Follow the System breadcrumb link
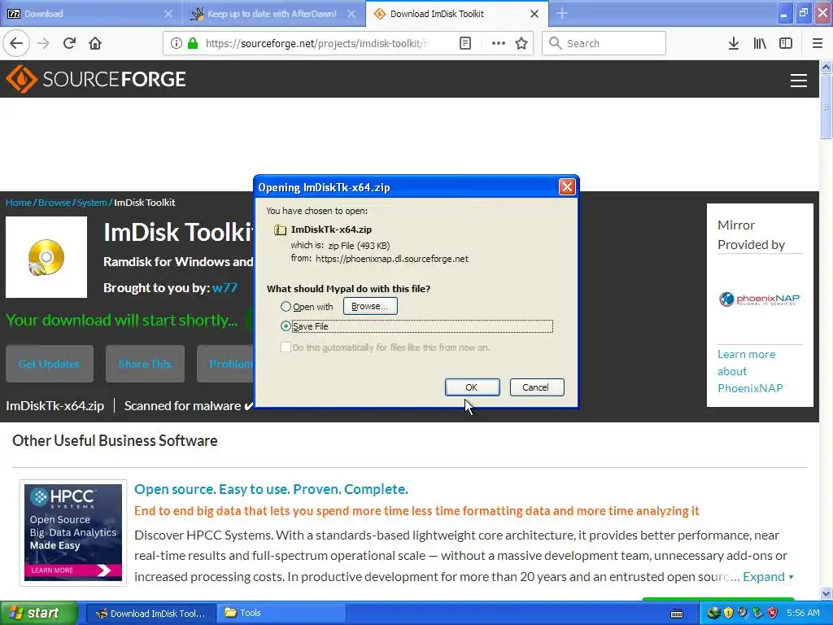Viewport: 833px width, 625px height. (92, 203)
